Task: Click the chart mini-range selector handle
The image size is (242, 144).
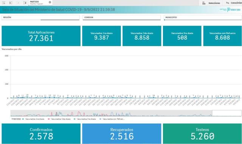Action: coord(227,113)
